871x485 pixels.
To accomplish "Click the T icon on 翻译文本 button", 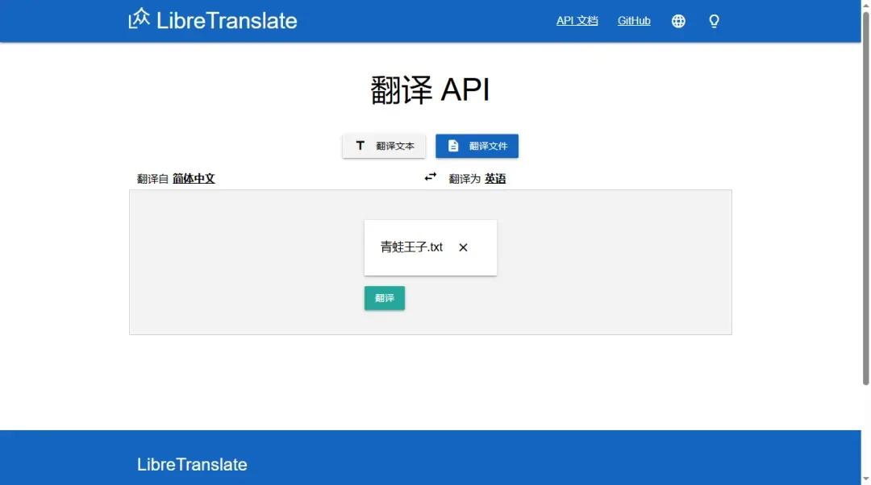I will tap(360, 146).
